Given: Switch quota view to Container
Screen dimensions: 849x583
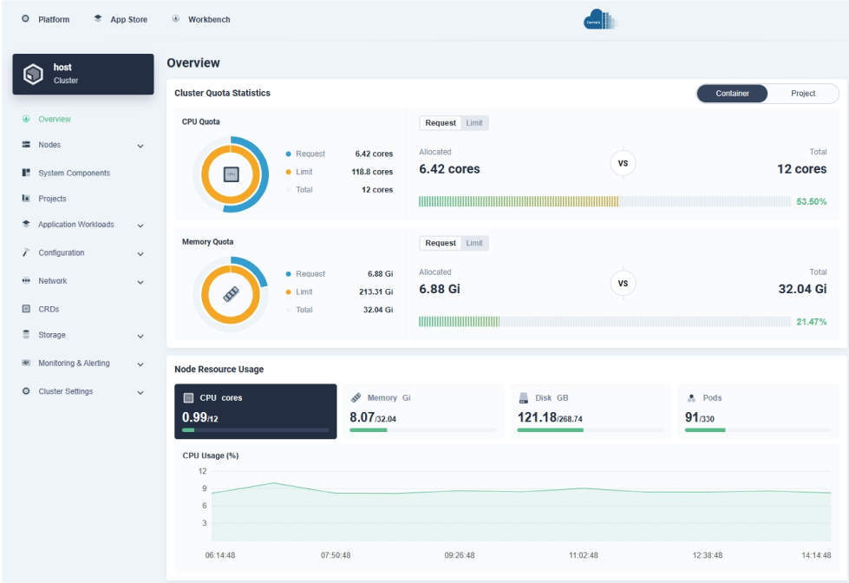Looking at the screenshot, I should [732, 94].
